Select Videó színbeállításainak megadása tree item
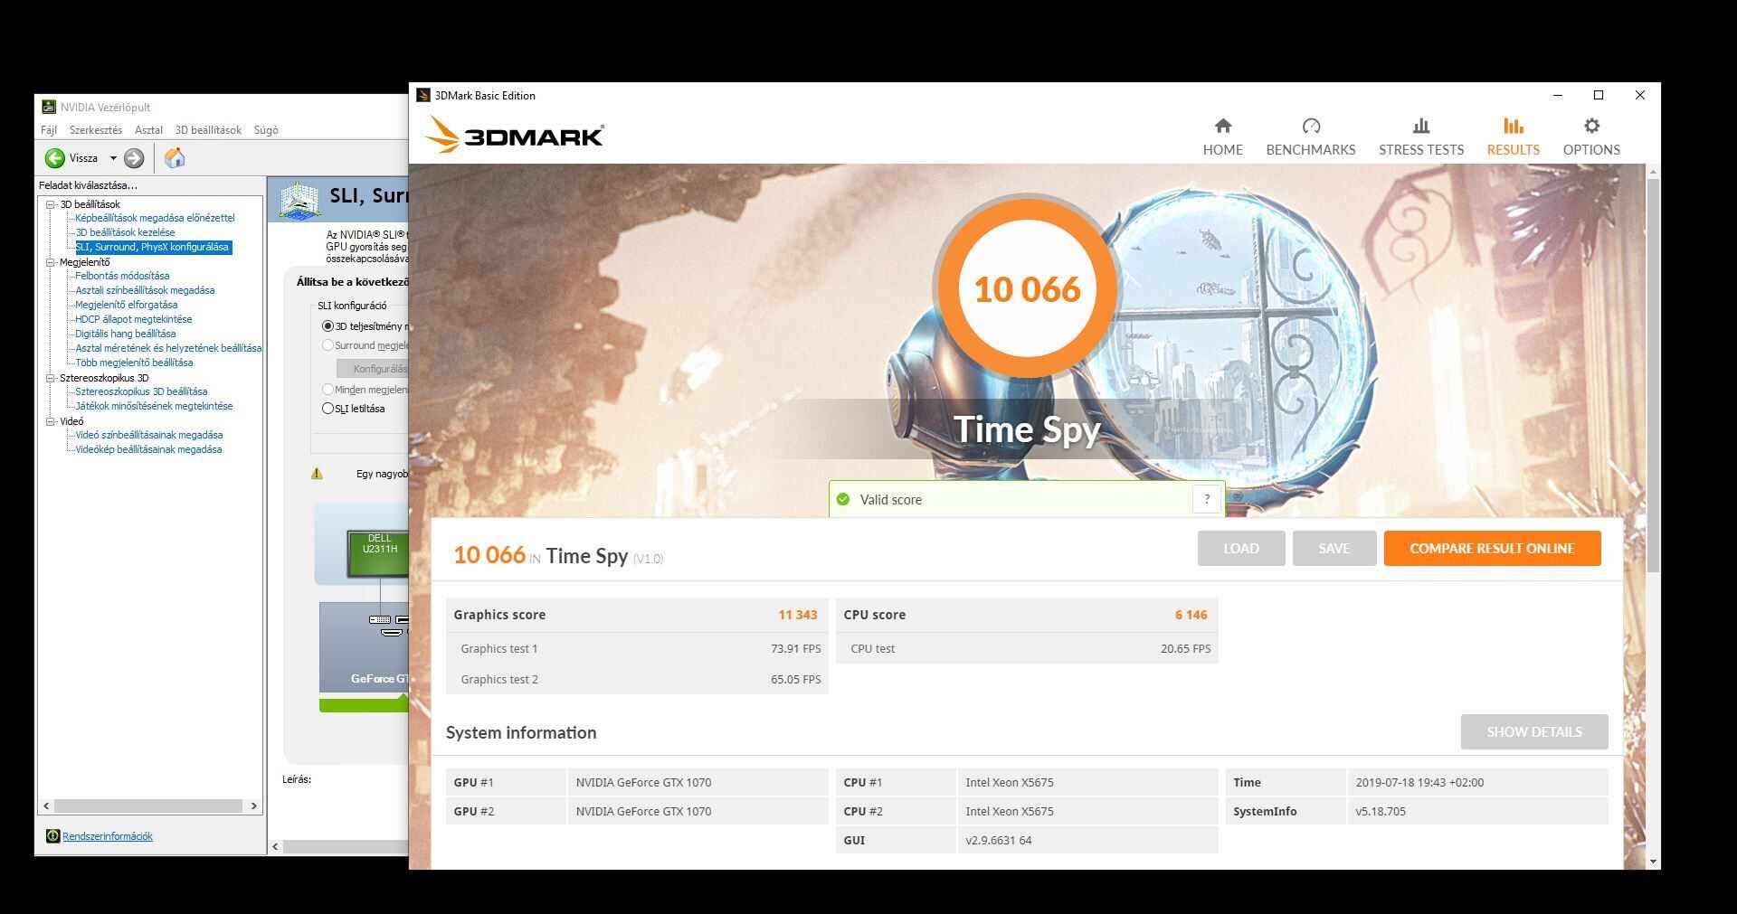Screen dimensions: 1737x914 coord(149,435)
